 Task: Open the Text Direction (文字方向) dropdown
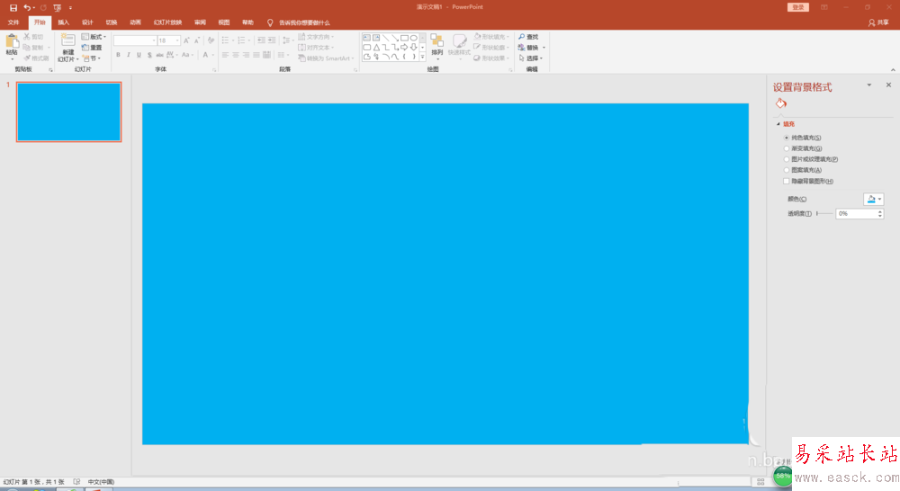[316, 37]
